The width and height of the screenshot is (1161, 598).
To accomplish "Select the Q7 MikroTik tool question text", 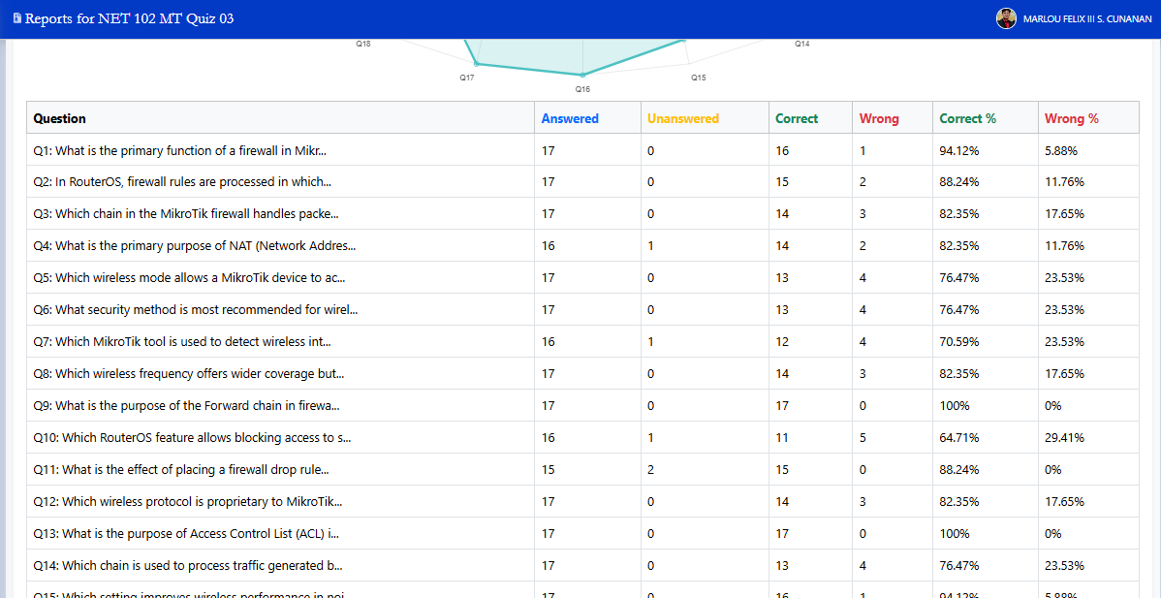I will 182,342.
